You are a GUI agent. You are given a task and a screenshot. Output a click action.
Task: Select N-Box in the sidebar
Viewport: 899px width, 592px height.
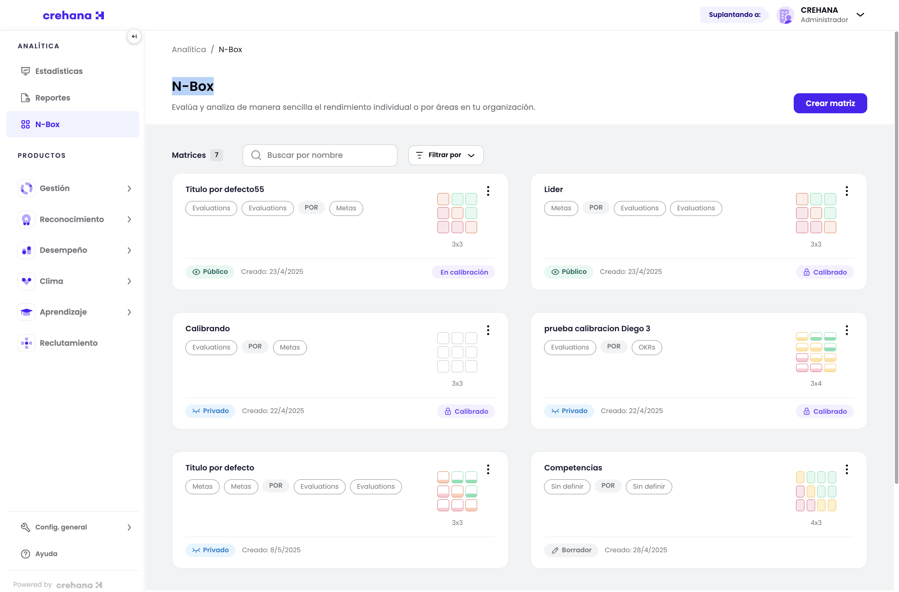(x=72, y=124)
